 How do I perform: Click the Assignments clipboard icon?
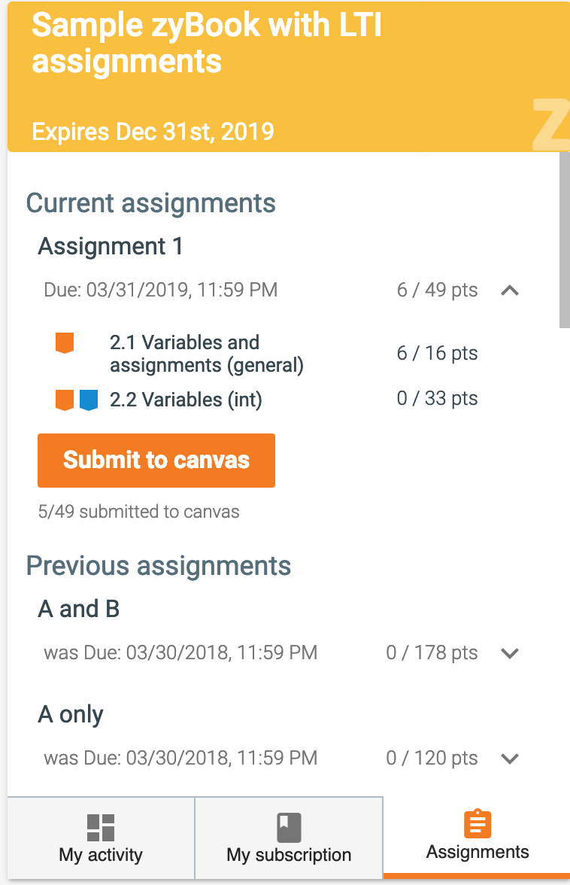point(478,824)
